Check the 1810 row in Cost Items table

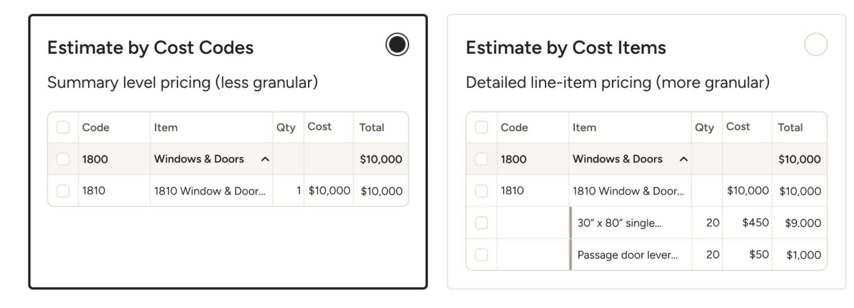point(481,191)
